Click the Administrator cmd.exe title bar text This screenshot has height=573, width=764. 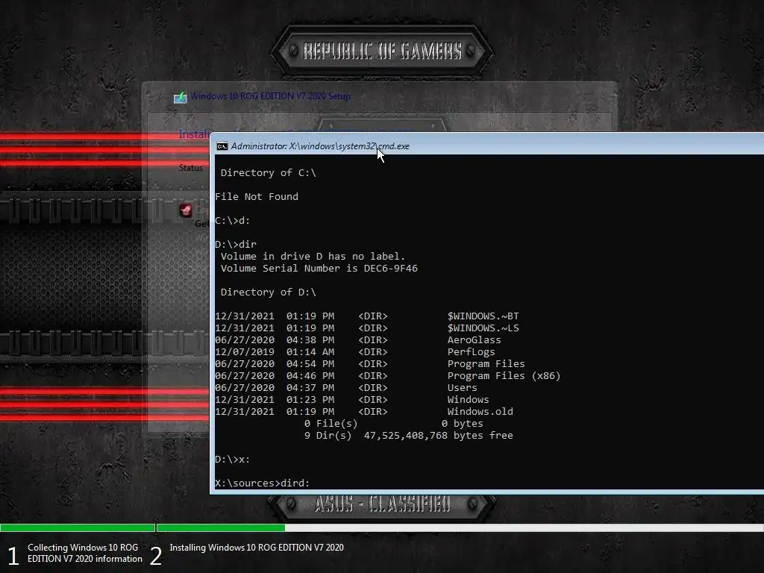click(x=320, y=146)
